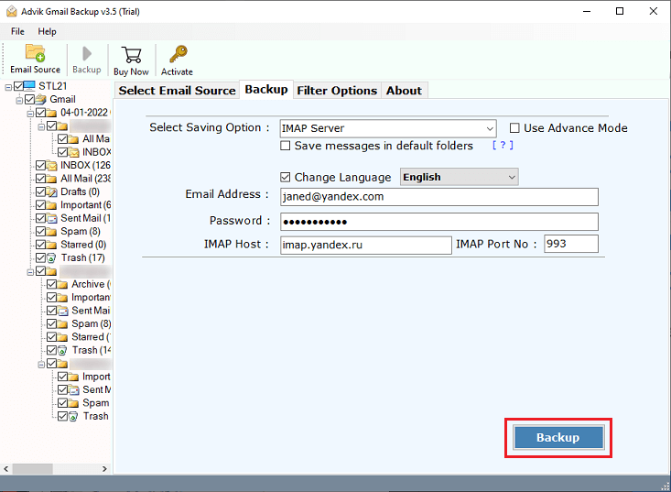Image resolution: width=671 pixels, height=492 pixels.
Task: Collapse the 04-01-2022 tree node
Action: (30, 114)
